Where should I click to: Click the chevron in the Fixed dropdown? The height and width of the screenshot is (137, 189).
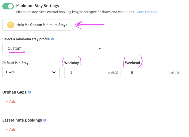(54, 72)
